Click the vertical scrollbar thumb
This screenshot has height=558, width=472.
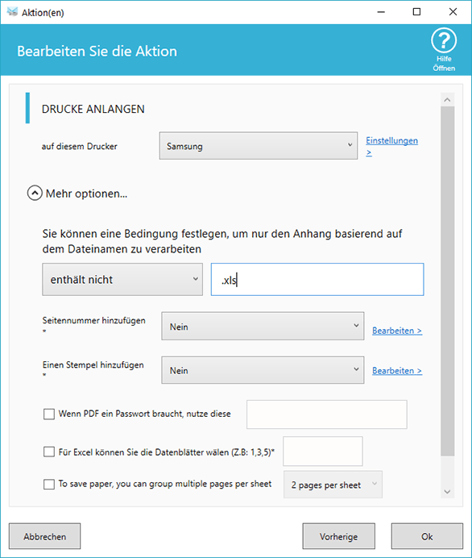pyautogui.click(x=448, y=281)
